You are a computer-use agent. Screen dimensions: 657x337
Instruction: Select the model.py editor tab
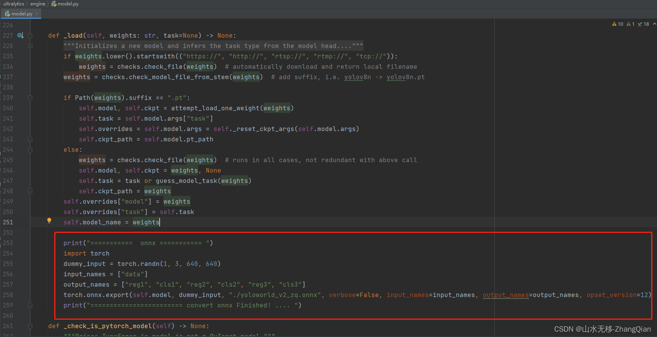click(x=21, y=13)
